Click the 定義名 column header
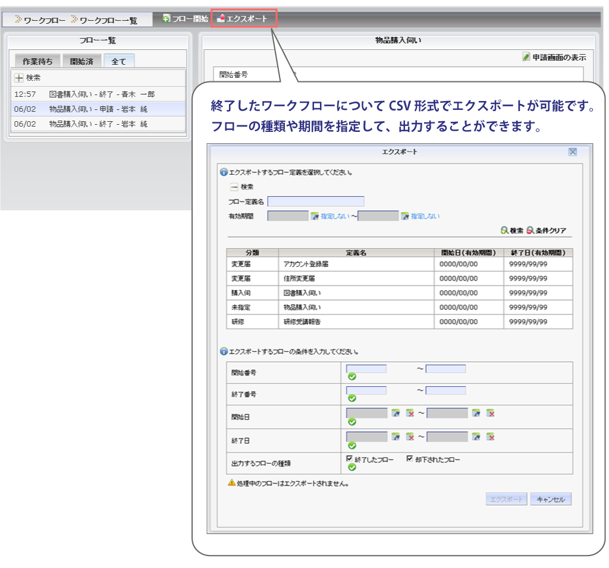The image size is (609, 568). point(356,253)
